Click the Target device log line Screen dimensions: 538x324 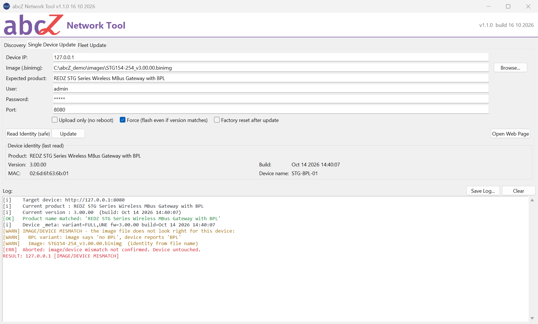[x=64, y=200]
